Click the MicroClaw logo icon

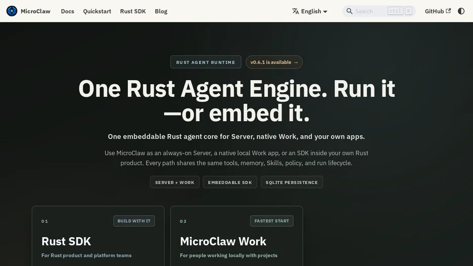click(x=12, y=11)
